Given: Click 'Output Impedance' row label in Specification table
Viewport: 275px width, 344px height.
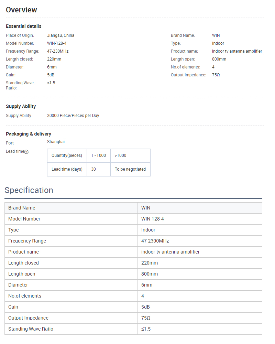Looking at the screenshot, I should [x=28, y=318].
